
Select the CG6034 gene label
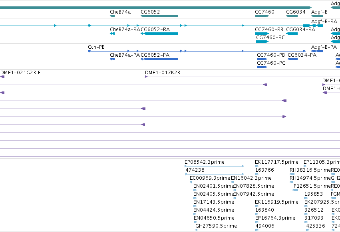[296, 12]
